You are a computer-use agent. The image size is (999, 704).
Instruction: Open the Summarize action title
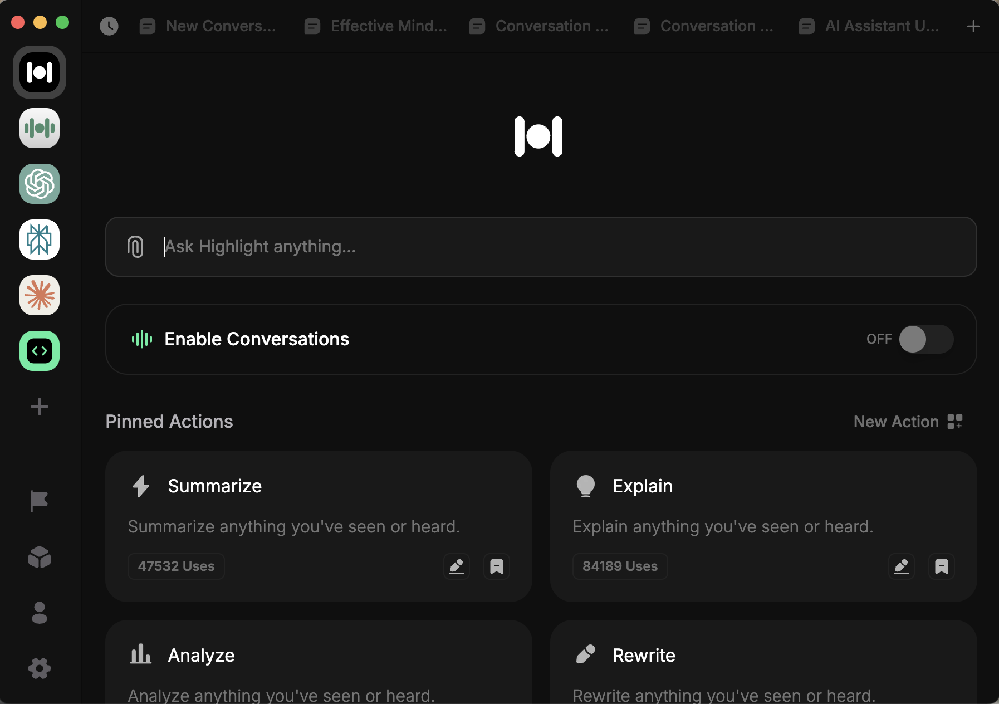215,486
